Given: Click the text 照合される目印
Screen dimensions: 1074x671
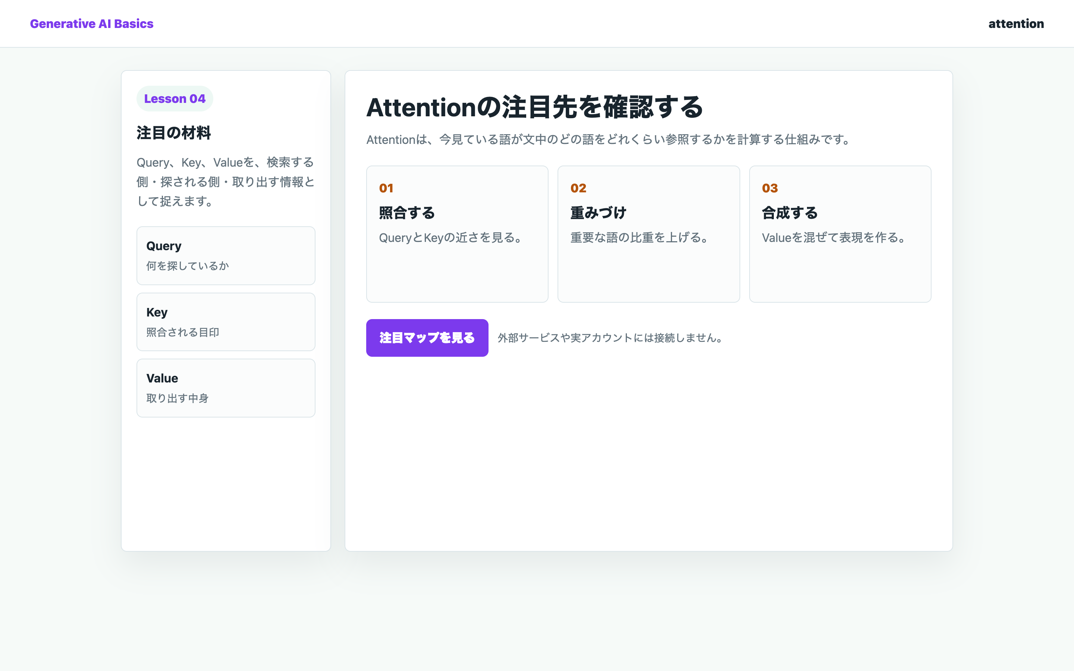Looking at the screenshot, I should point(183,332).
